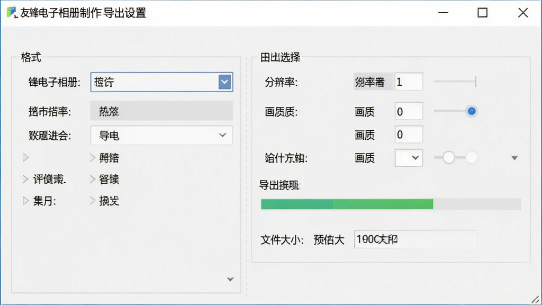Click the 导出 progress label above green bar
This screenshot has width=542, height=305.
[x=279, y=185]
